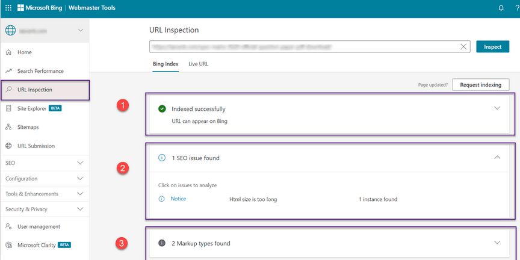The height and width of the screenshot is (260, 520).
Task: Click the Sitemaps hierarchy icon
Action: click(x=9, y=127)
